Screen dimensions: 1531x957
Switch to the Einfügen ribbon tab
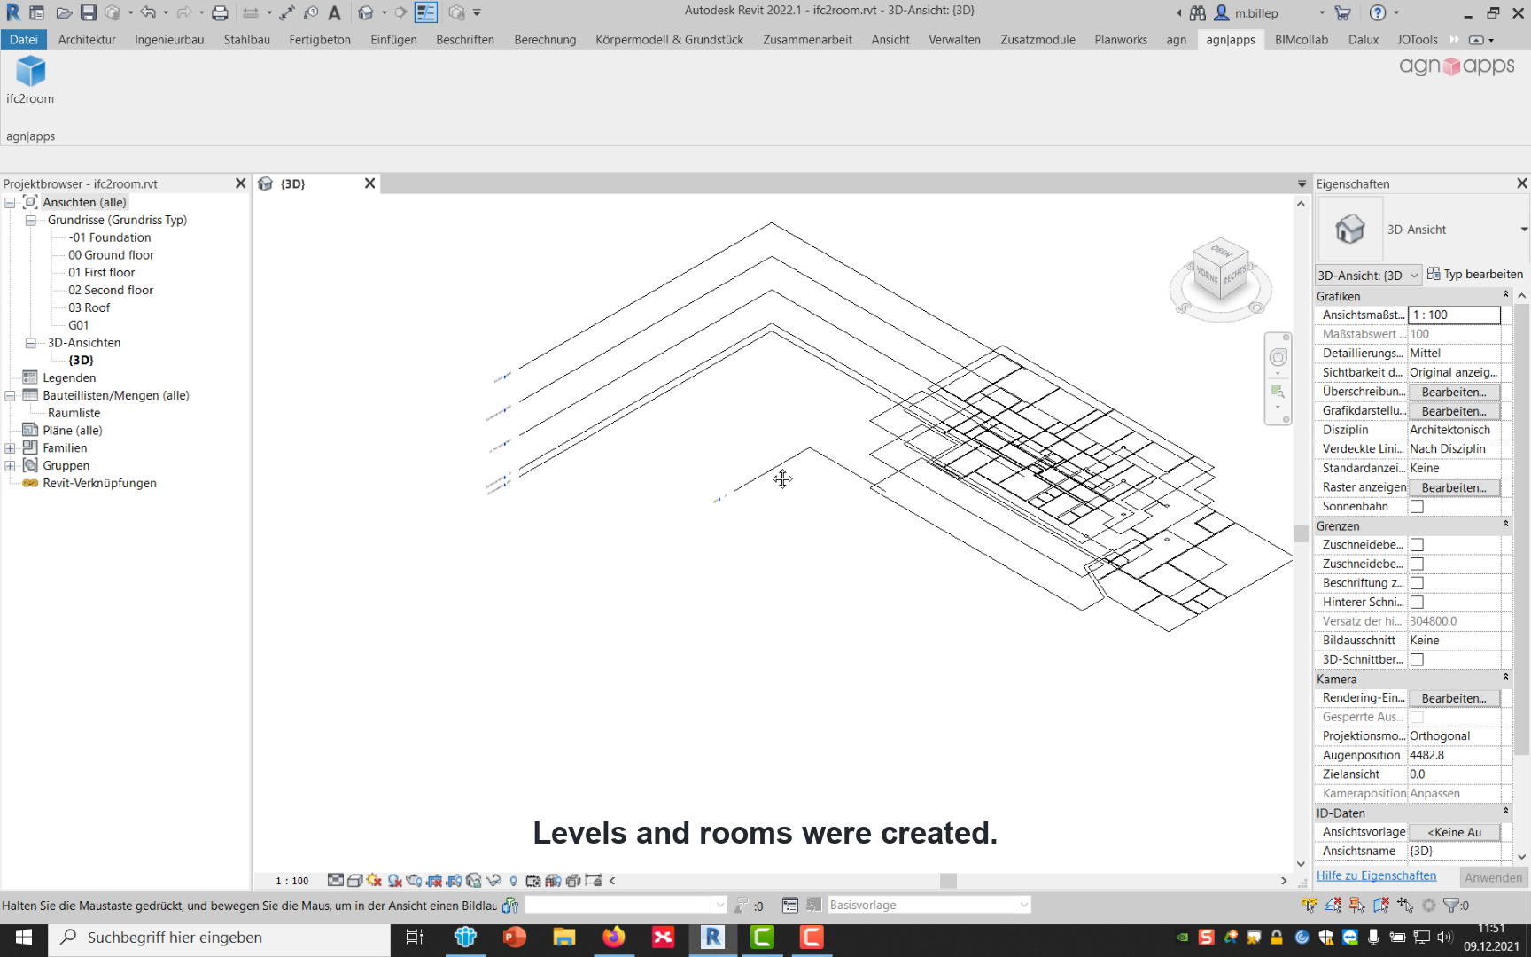pos(393,40)
